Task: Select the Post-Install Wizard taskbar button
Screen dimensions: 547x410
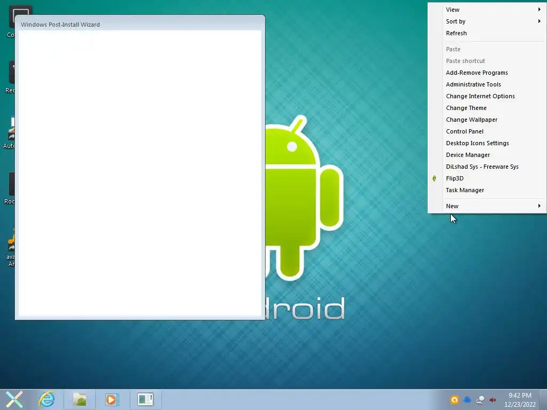Action: point(145,399)
